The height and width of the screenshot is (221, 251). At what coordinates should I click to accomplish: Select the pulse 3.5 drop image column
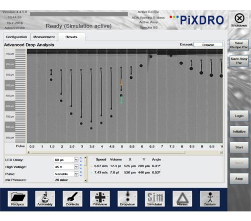point(92,96)
